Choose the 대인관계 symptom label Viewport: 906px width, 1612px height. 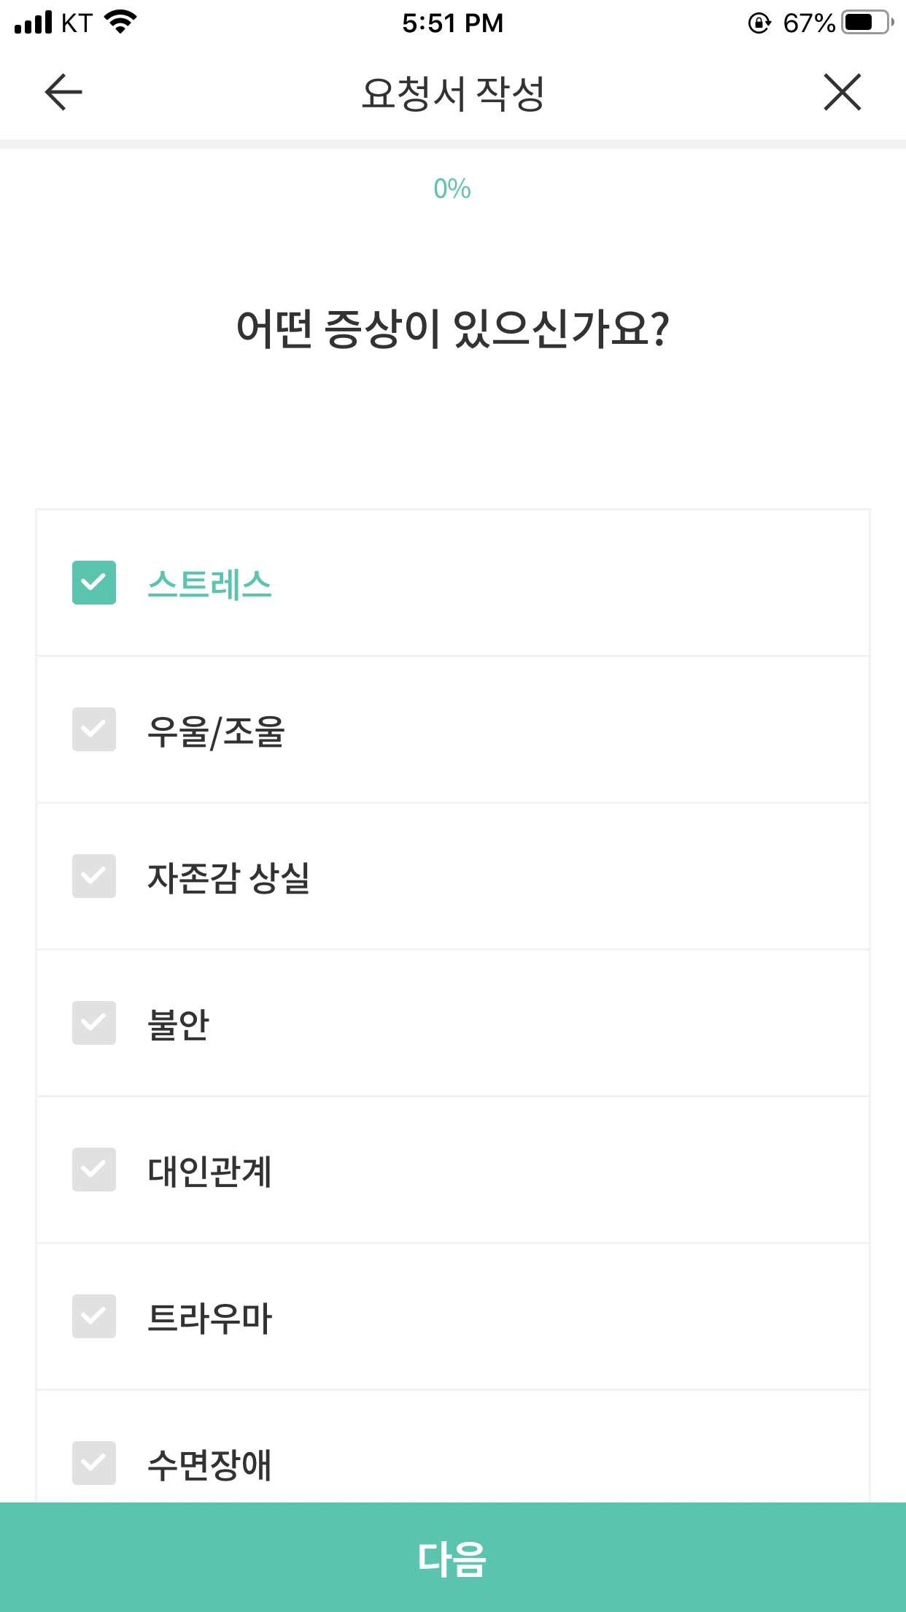coord(210,1171)
